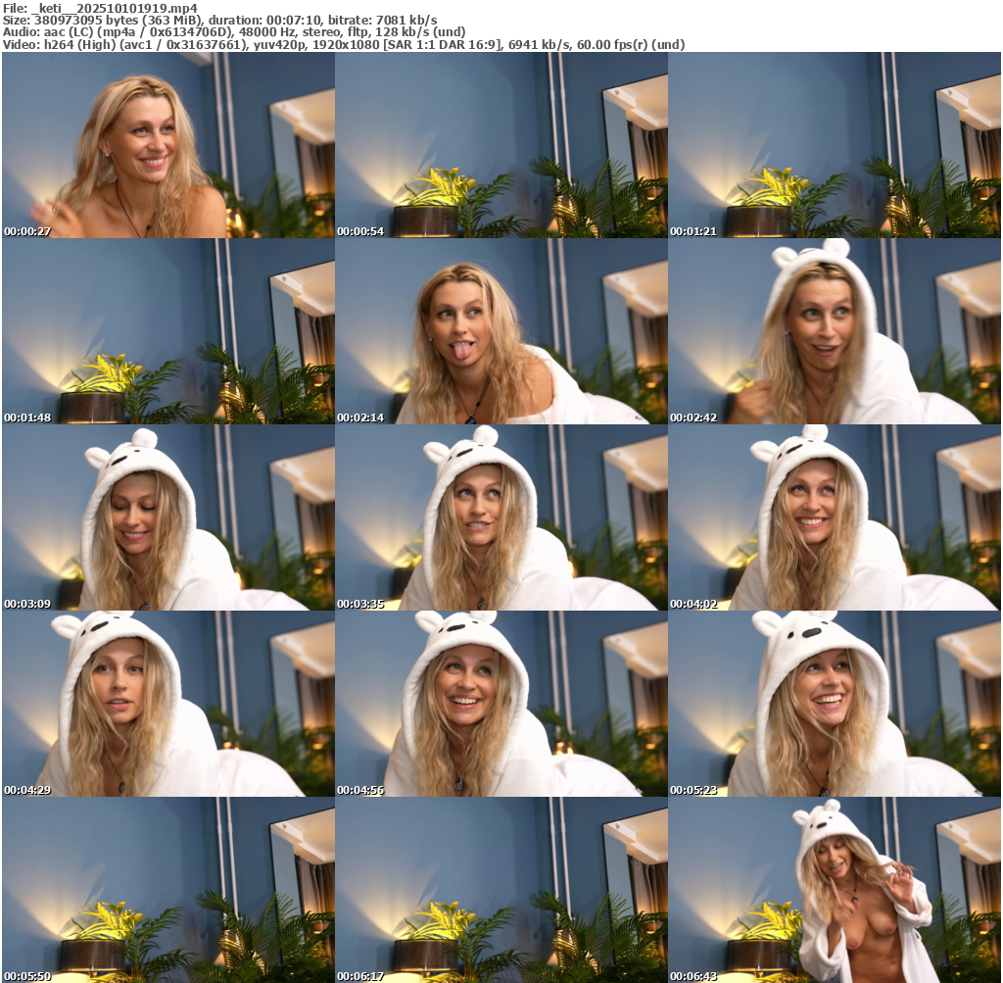Select the Audio aac stream info line
Viewport: 1003px width, 983px height.
234,32
